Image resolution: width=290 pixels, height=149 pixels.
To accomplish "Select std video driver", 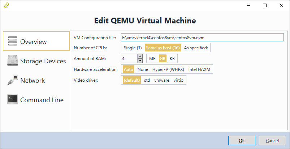I will pos(147,80).
